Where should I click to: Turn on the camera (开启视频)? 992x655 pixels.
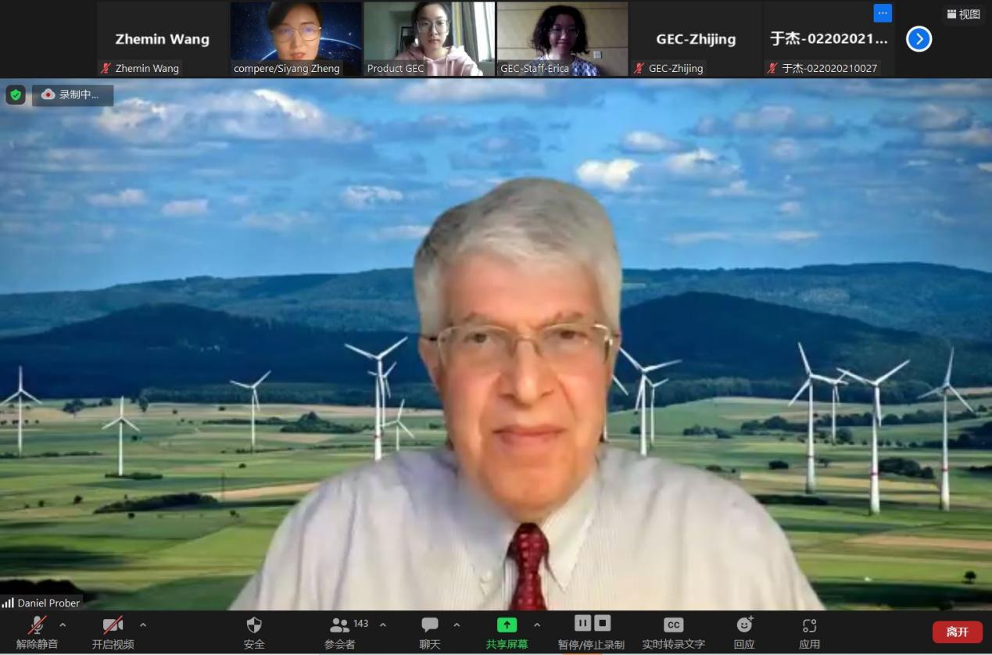113,625
